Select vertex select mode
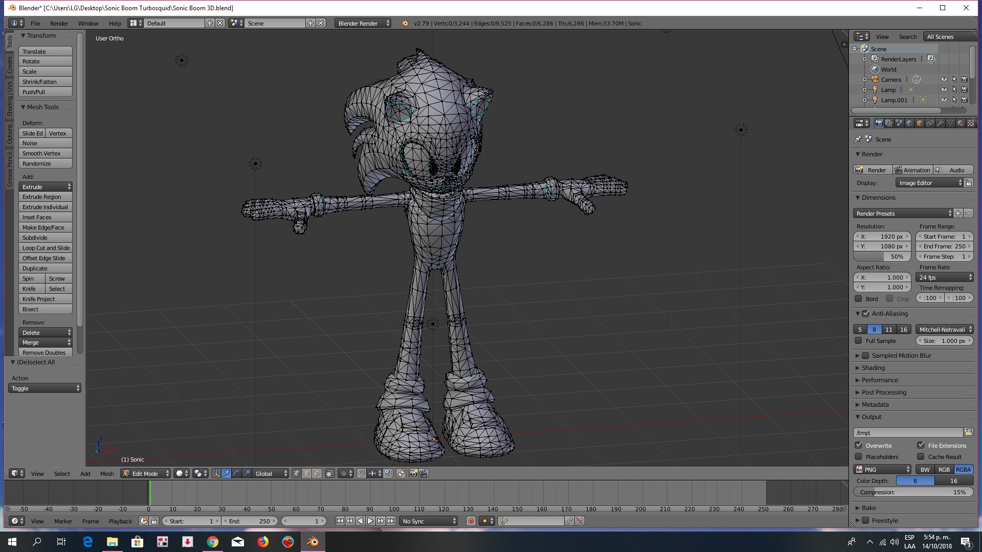The image size is (982, 552). click(297, 473)
